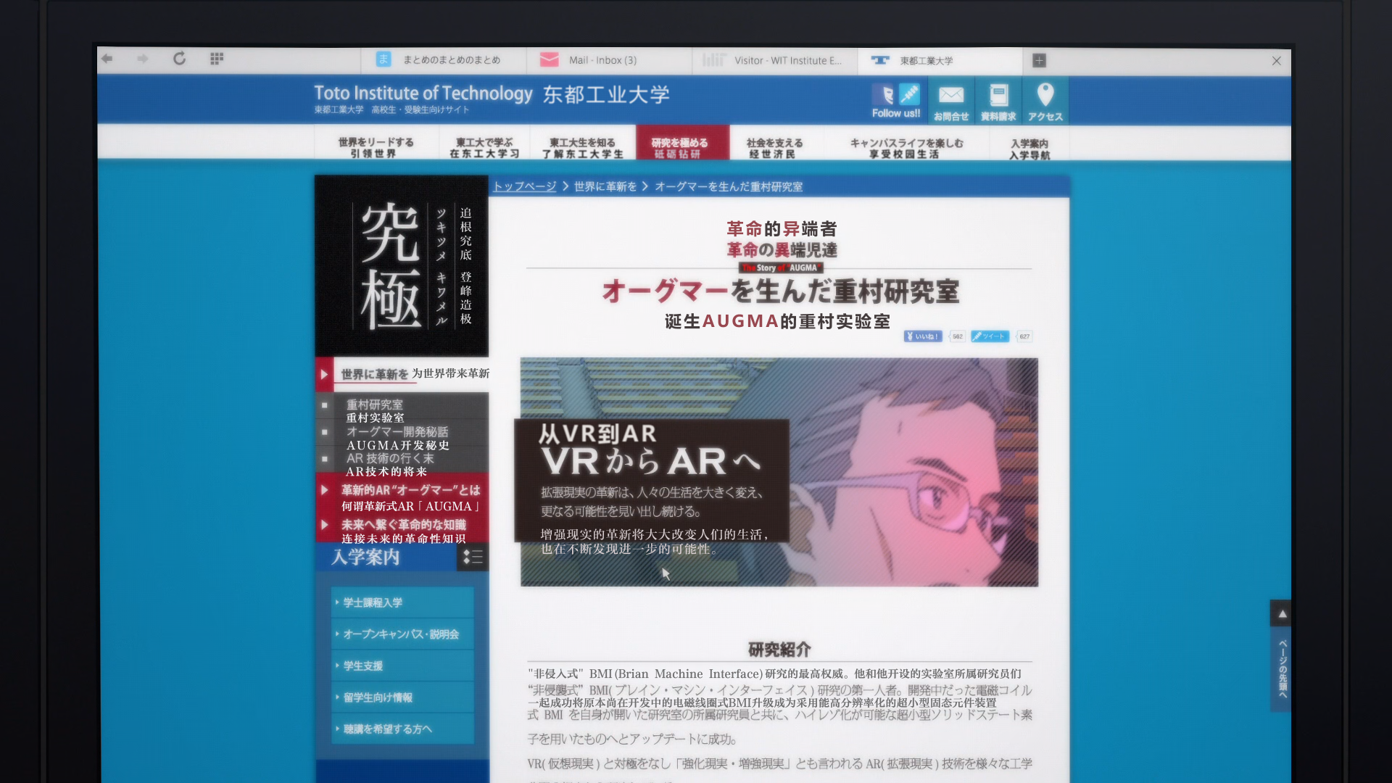Reload the page with the refresh icon

(x=180, y=59)
